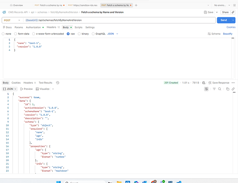Open the response JSON format dropdown

tap(10, 89)
